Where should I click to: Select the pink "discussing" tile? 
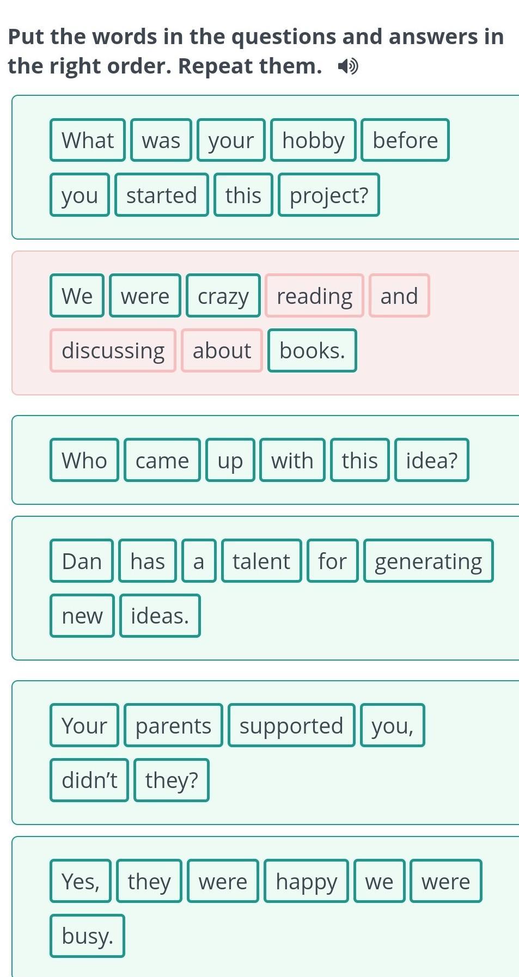pyautogui.click(x=113, y=351)
